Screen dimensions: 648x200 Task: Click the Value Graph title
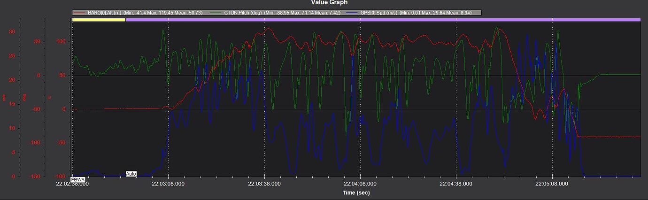(x=329, y=3)
